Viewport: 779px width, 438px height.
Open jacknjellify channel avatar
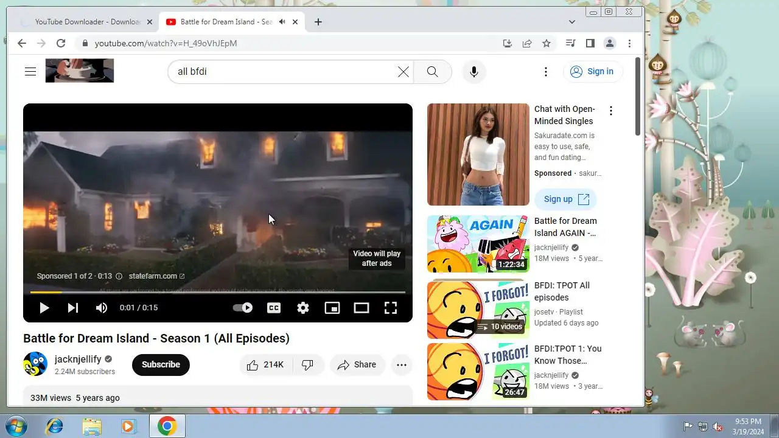point(35,364)
